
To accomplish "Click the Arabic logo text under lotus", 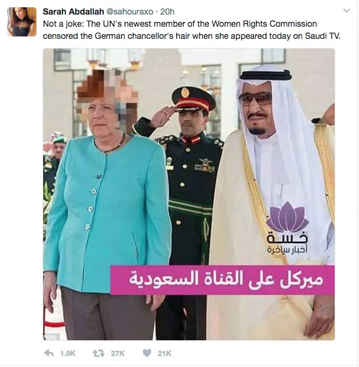I will coord(287,243).
